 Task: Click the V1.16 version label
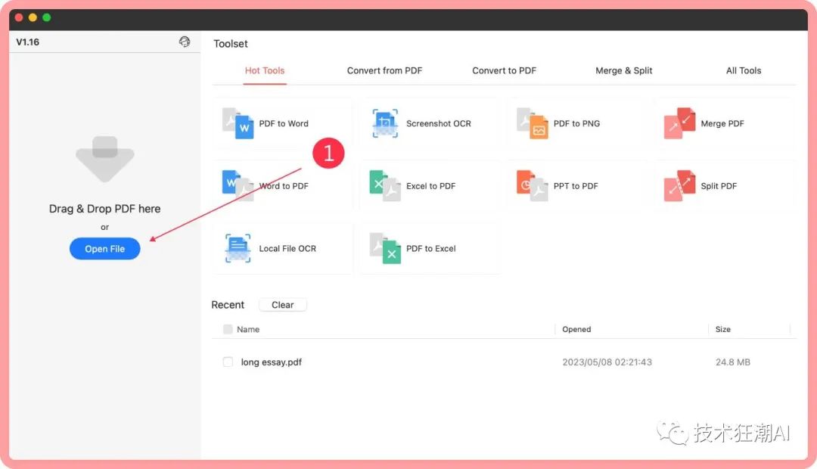(28, 42)
